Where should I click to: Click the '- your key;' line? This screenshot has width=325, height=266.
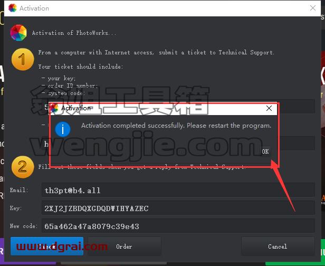tap(59, 78)
